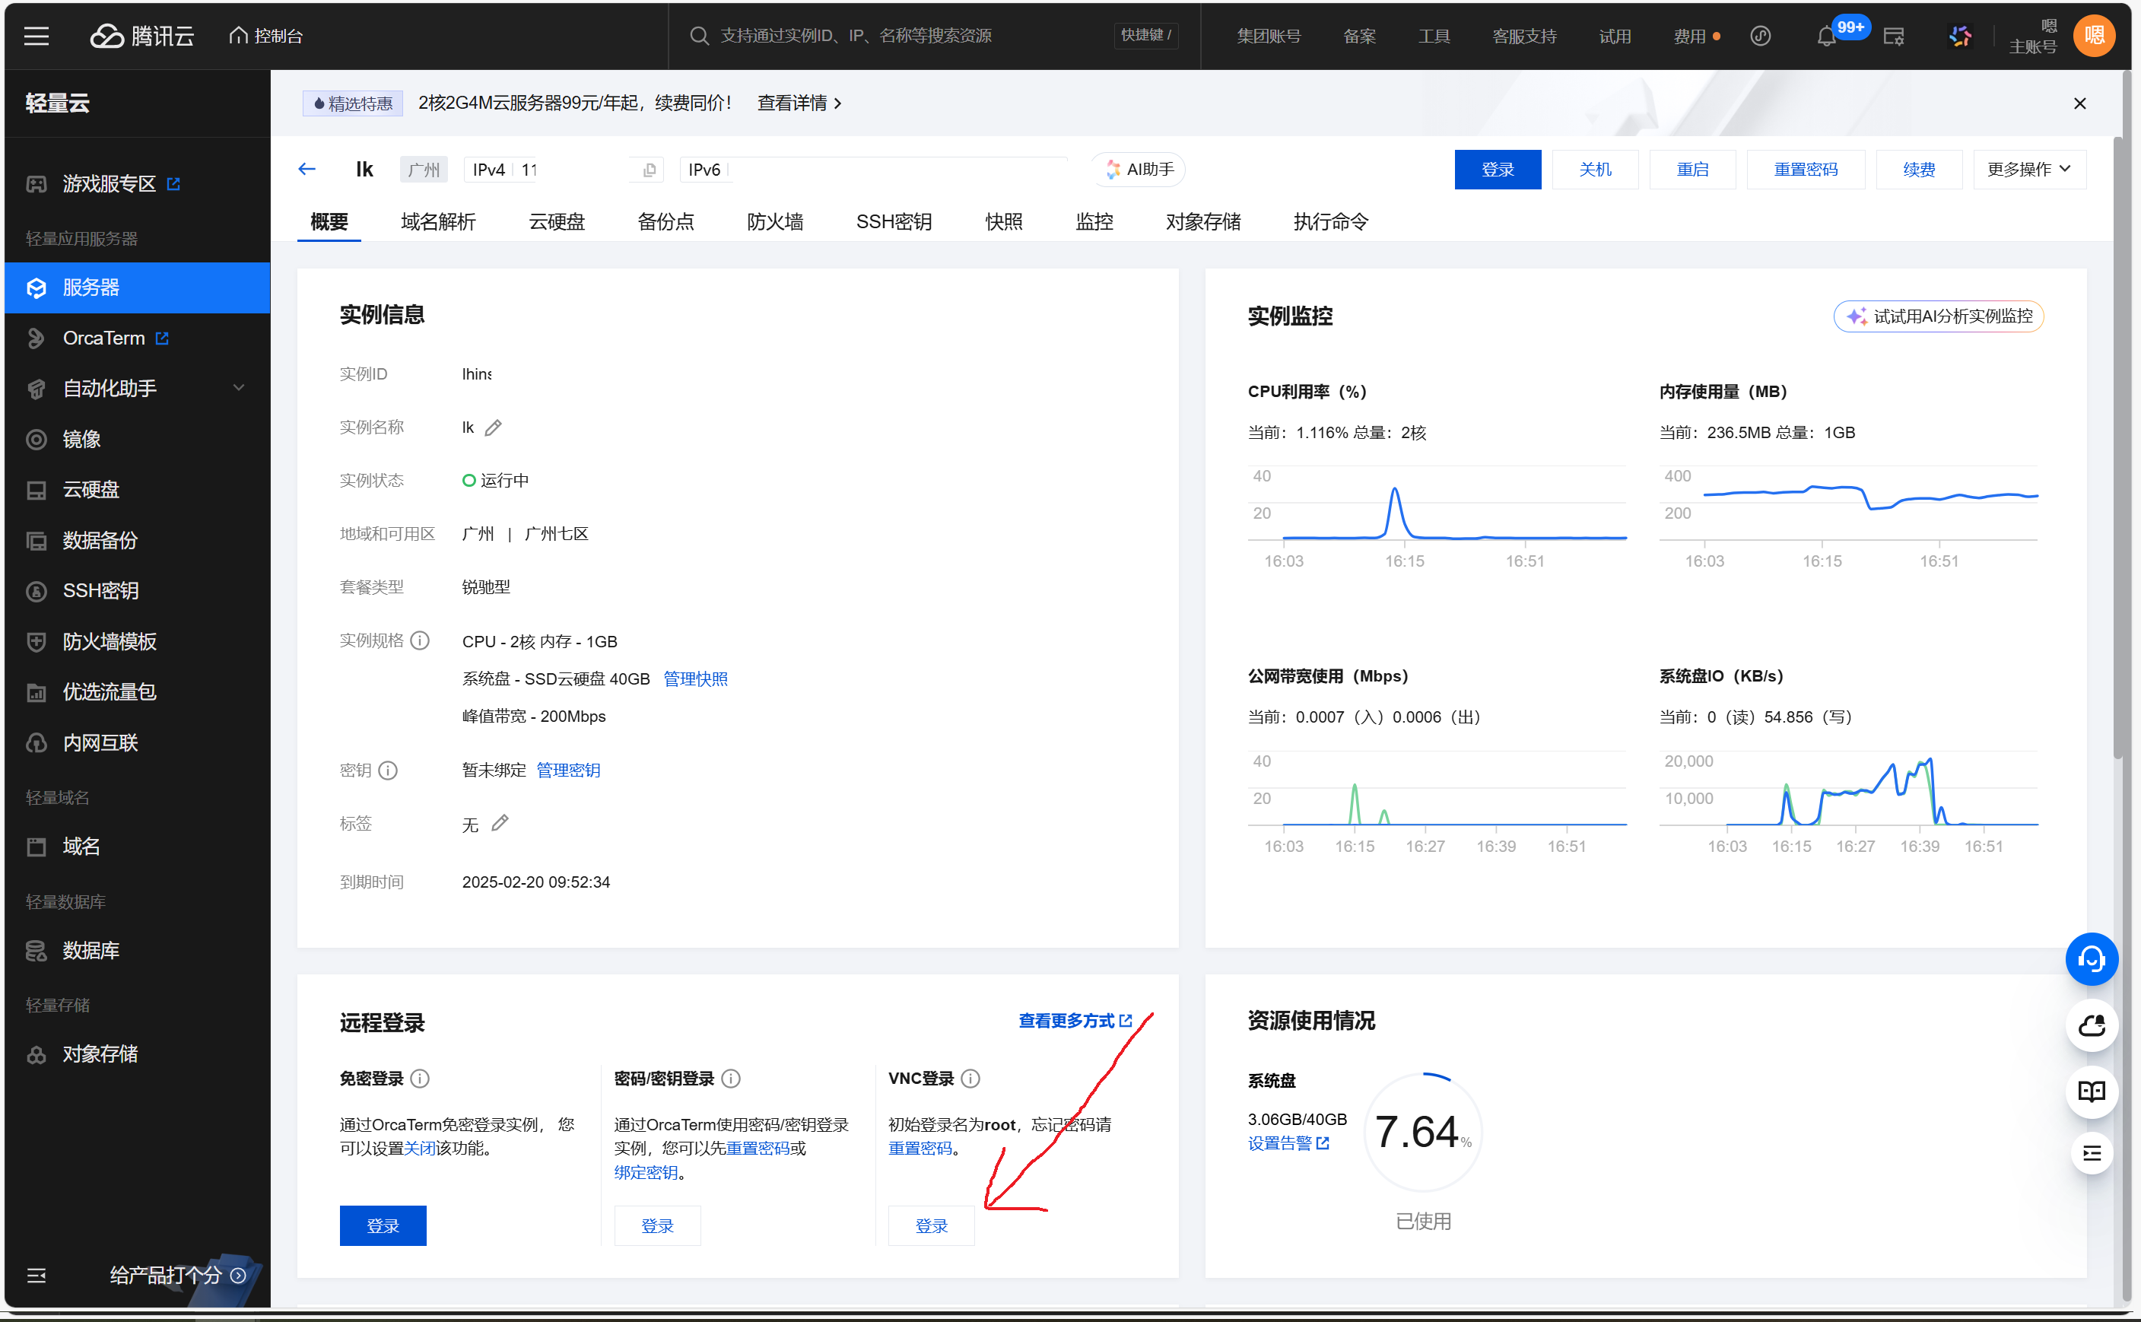Switch to the 执行命令 tab
The image size is (2141, 1322).
pyautogui.click(x=1330, y=222)
